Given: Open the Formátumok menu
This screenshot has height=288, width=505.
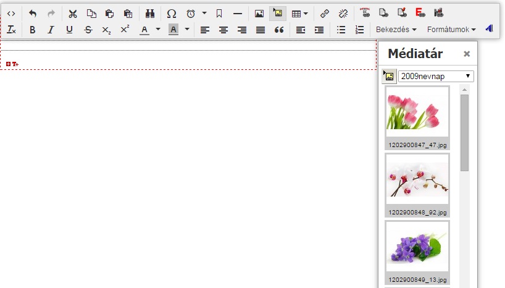Looking at the screenshot, I should (x=451, y=30).
